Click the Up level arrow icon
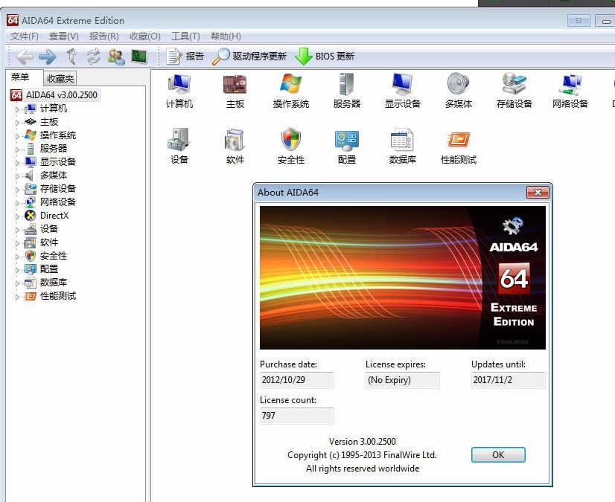615x502 pixels. (71, 57)
